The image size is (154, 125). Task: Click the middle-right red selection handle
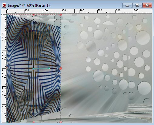pyautogui.click(x=61, y=69)
